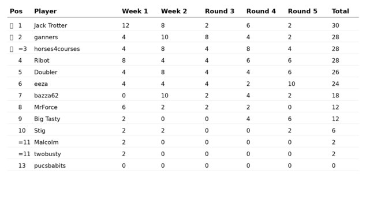Click the player name Doubler
Screen dimensions: 366x219
point(46,72)
